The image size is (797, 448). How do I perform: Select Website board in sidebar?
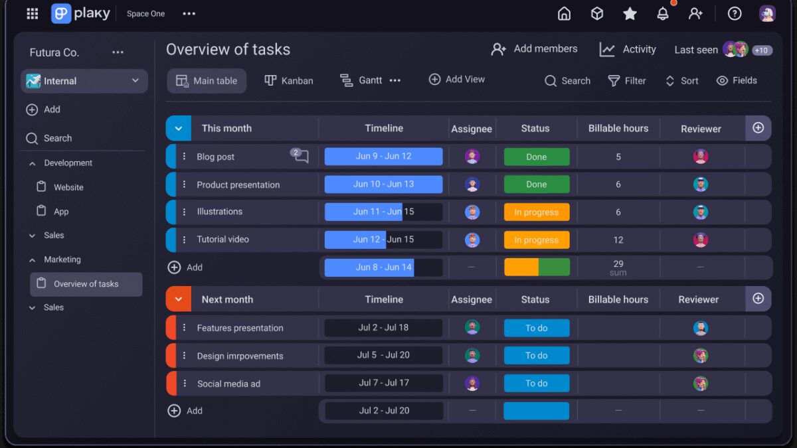[x=68, y=188]
